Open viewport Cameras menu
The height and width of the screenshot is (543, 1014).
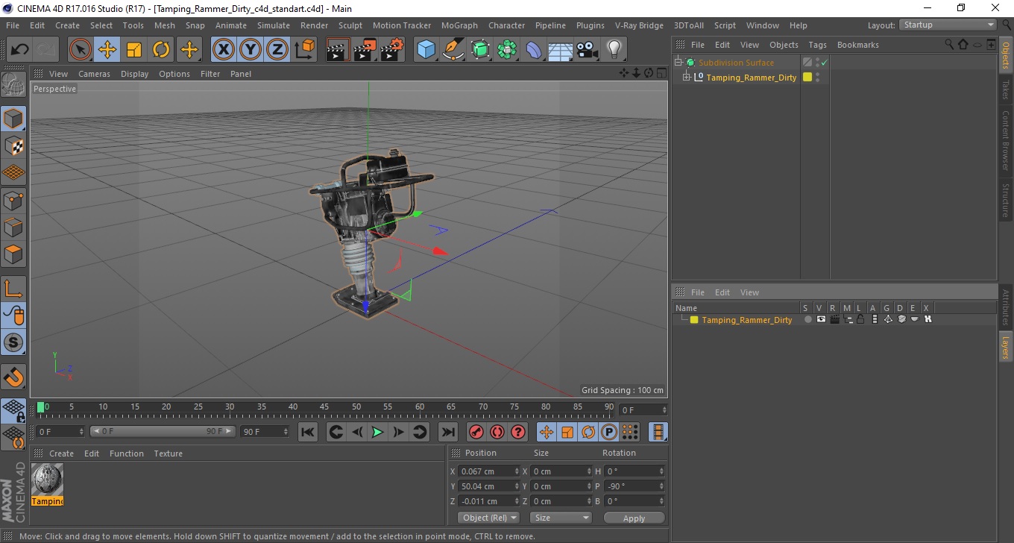(x=94, y=74)
